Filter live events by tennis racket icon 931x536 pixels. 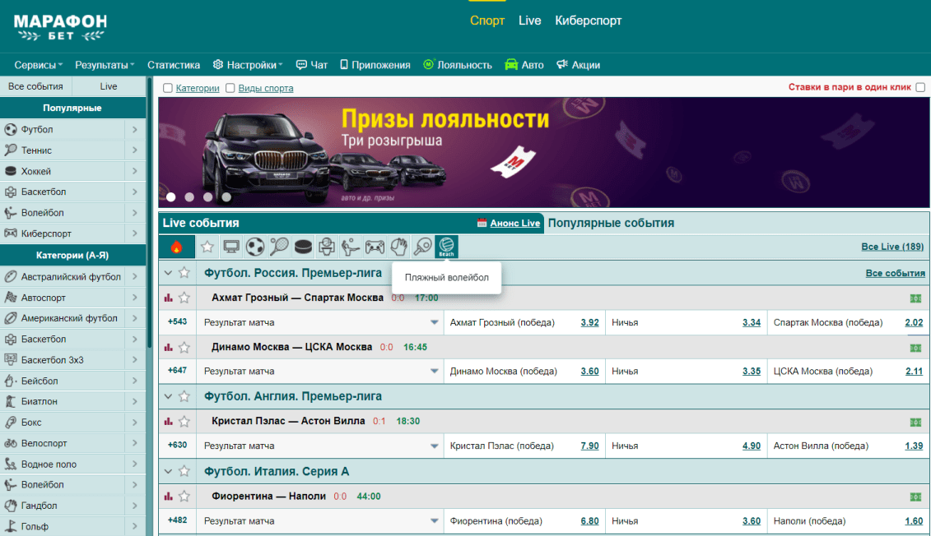(x=279, y=247)
